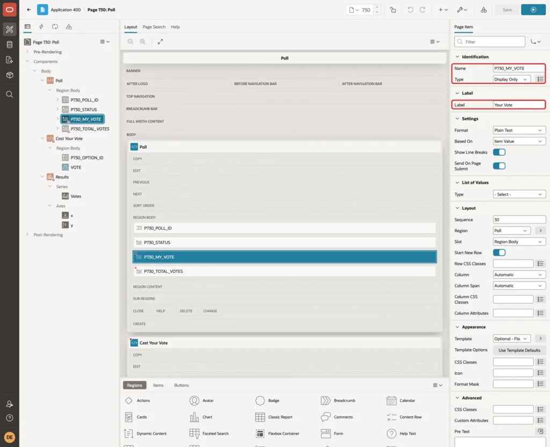The height and width of the screenshot is (447, 550).
Task: Select the VOTE button in the tree
Action: [76, 168]
